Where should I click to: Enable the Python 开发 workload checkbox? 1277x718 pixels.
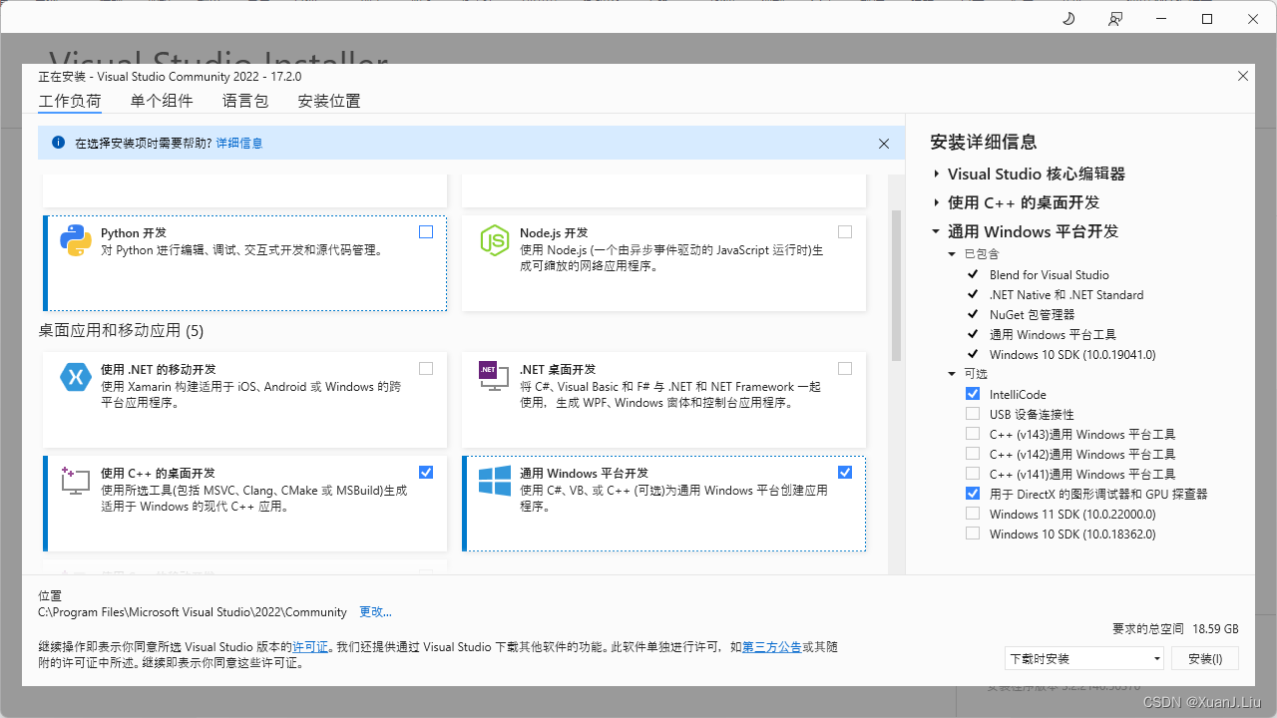pyautogui.click(x=426, y=231)
